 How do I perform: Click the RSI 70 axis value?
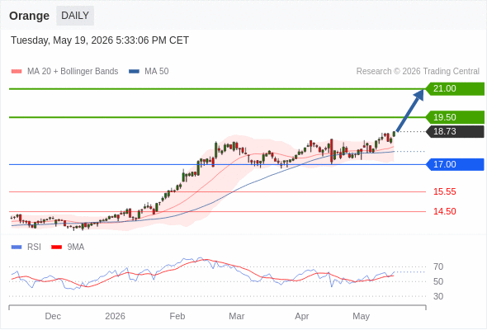pos(438,266)
